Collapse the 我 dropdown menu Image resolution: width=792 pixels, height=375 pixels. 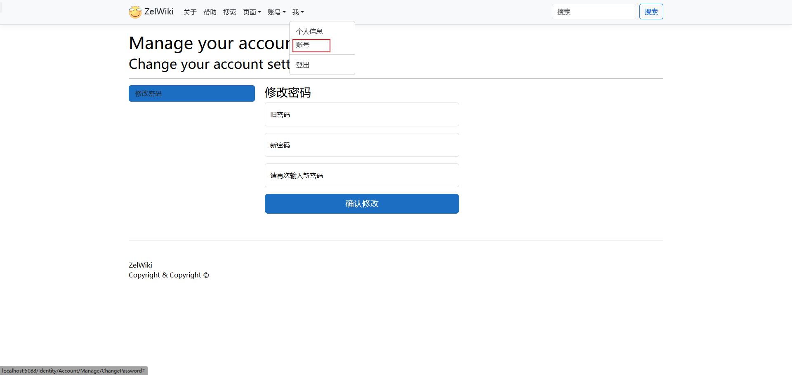click(x=298, y=12)
